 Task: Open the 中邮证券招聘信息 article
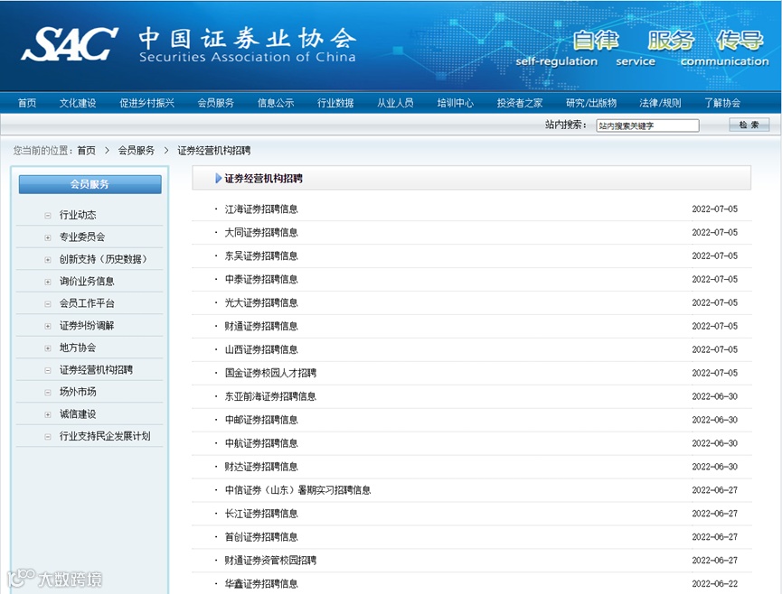point(261,420)
